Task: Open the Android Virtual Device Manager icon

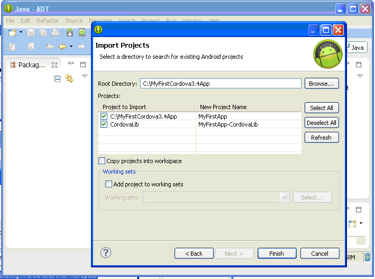Action: pos(82,32)
